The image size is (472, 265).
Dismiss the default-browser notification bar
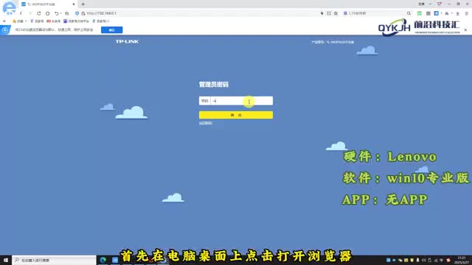click(465, 30)
